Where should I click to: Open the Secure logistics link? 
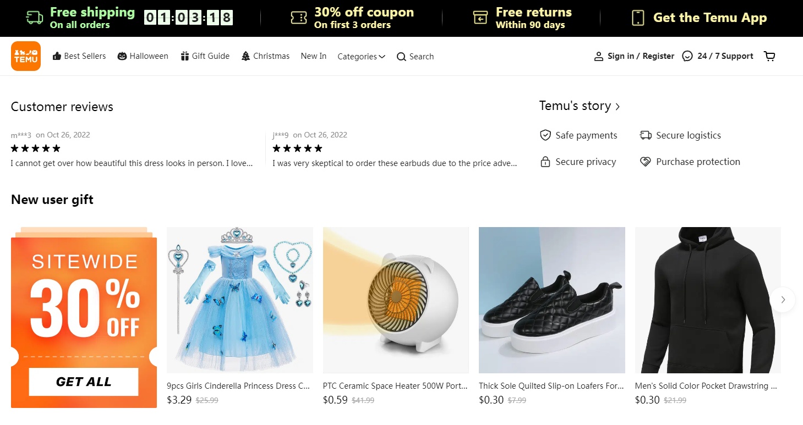680,135
